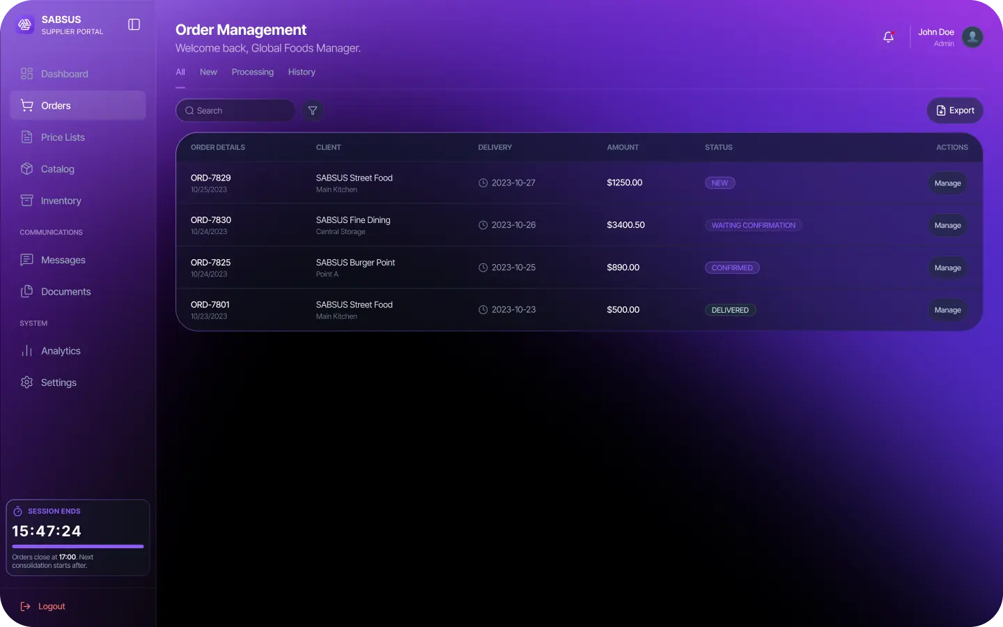Click the Orders shopping cart icon
1003x627 pixels.
click(27, 105)
